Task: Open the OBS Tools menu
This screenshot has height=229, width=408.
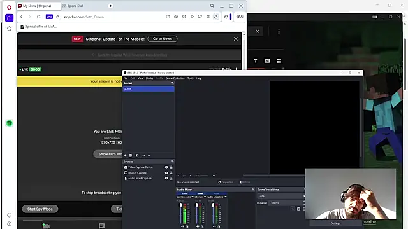Action: click(191, 78)
